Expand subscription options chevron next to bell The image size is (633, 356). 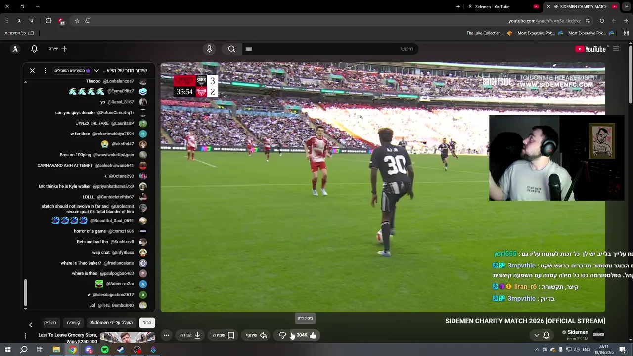pyautogui.click(x=537, y=335)
